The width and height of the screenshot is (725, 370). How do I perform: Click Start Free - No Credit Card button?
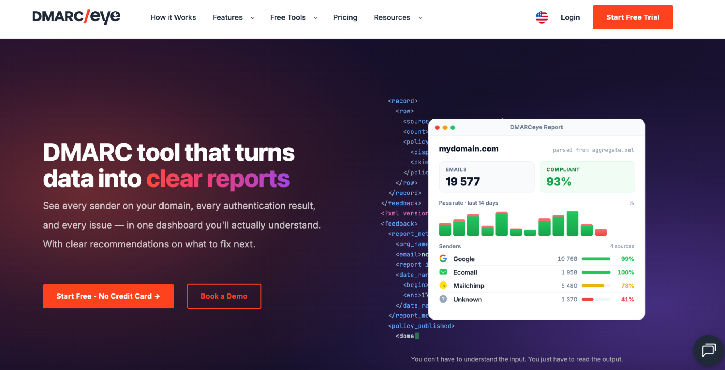pyautogui.click(x=108, y=296)
